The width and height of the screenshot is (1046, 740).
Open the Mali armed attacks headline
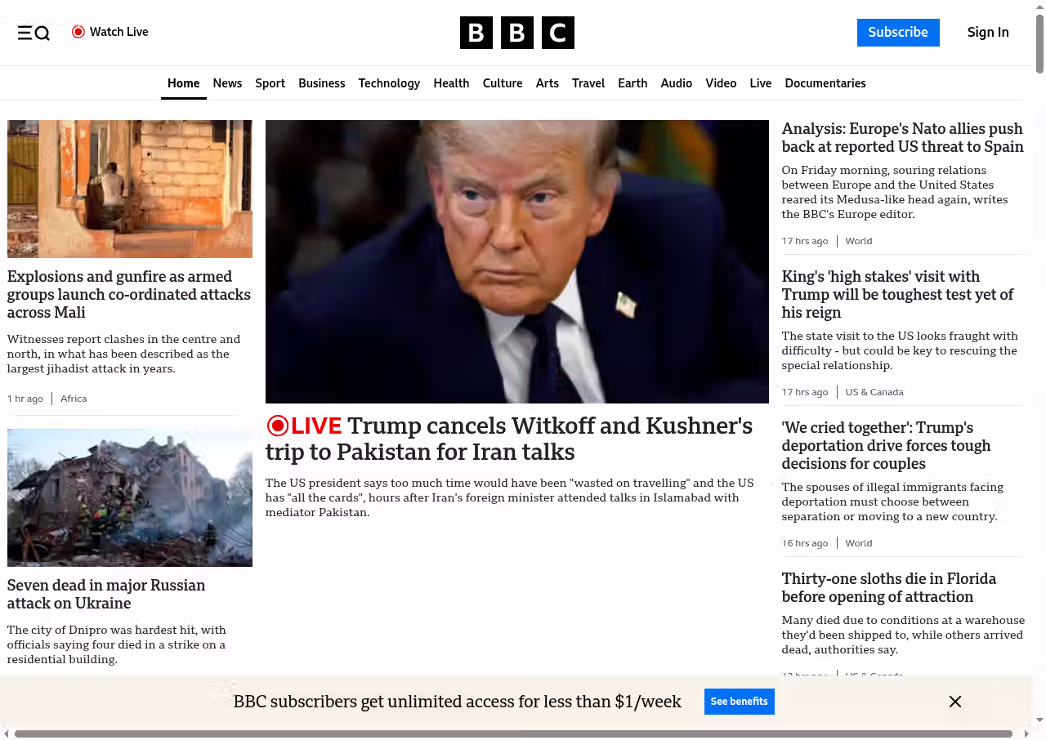coord(129,294)
